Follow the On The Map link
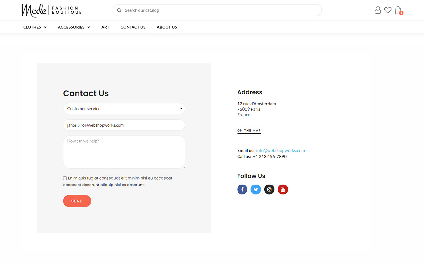Screen dimensions: 424x265 coord(249,131)
